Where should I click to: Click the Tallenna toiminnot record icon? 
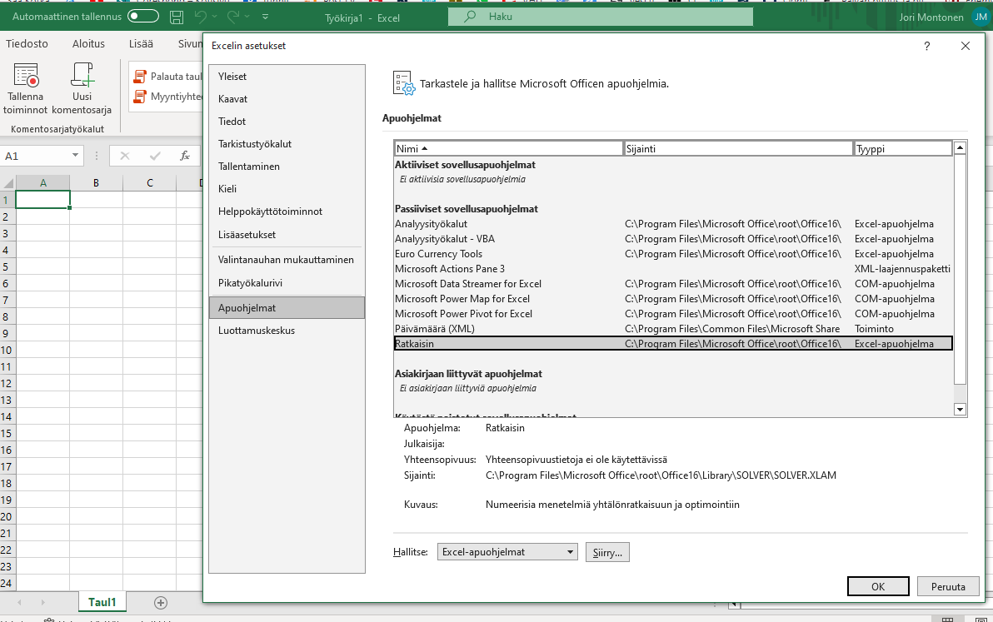click(25, 76)
